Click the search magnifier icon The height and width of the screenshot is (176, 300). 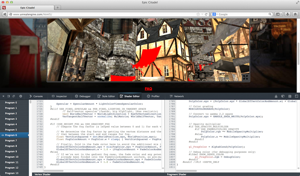270,14
